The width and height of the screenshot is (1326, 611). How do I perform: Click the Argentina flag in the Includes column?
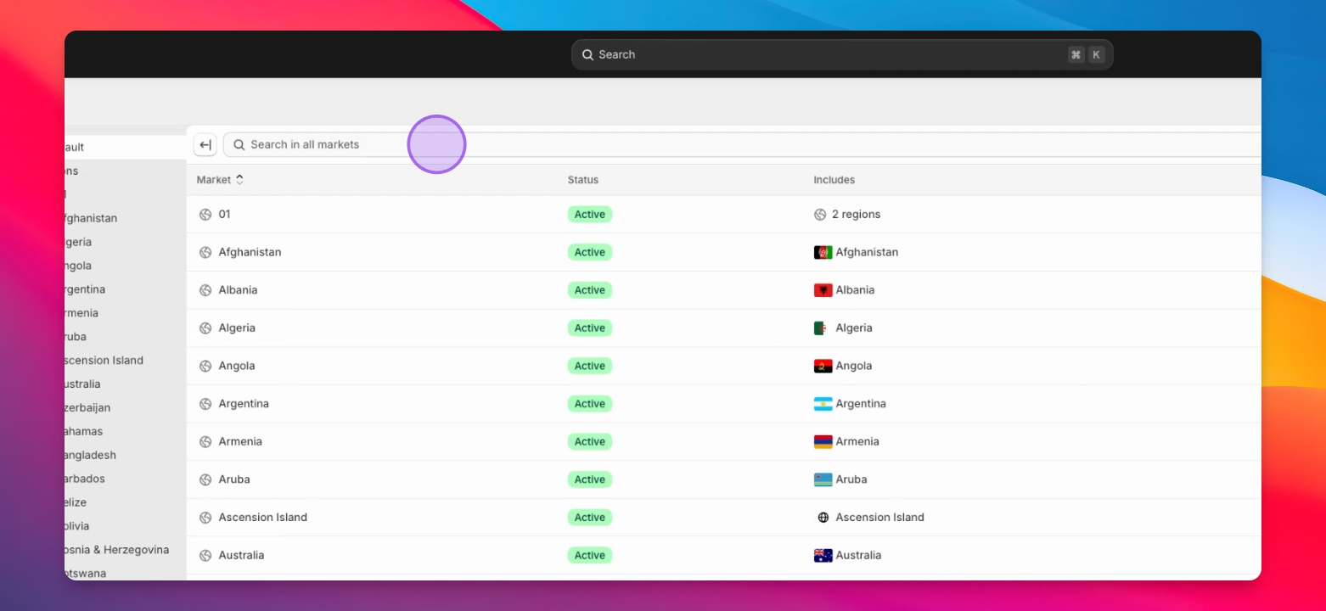point(823,404)
